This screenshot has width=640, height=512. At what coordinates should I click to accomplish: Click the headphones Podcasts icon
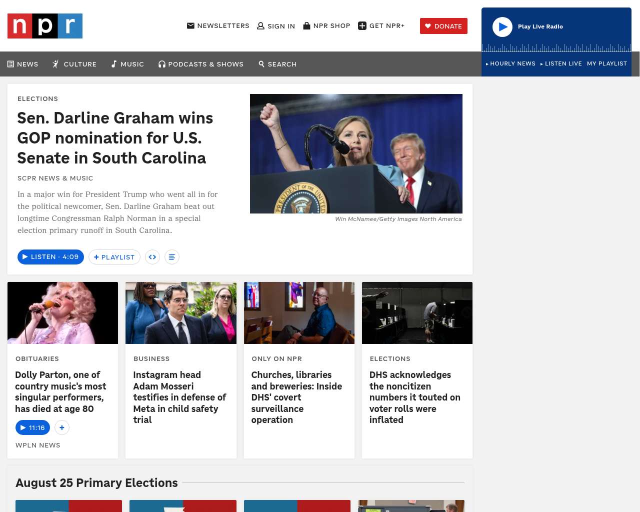pyautogui.click(x=162, y=64)
